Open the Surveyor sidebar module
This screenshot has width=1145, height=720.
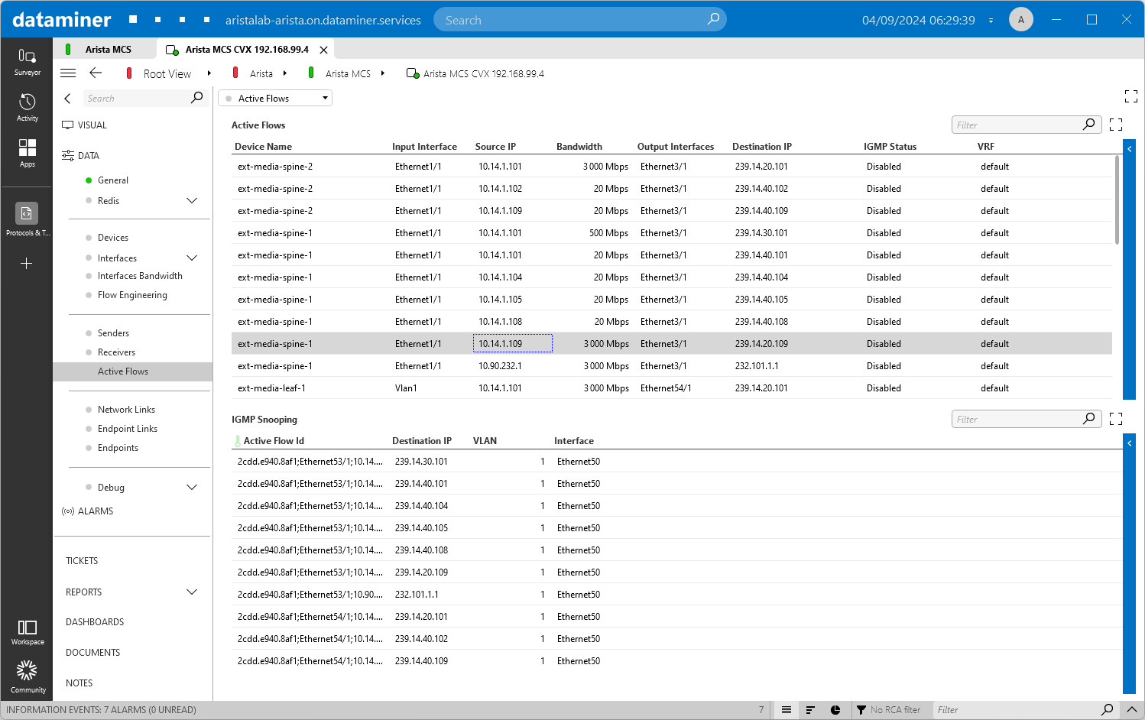pyautogui.click(x=27, y=62)
